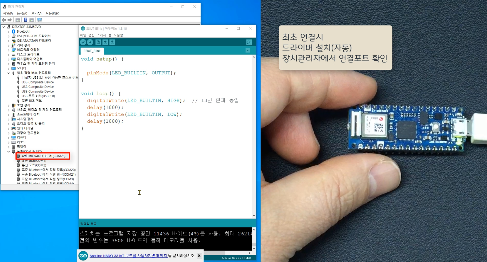Click the show/hide console tree toolbar icon
Image resolution: width=487 pixels, height=262 pixels.
click(x=18, y=20)
